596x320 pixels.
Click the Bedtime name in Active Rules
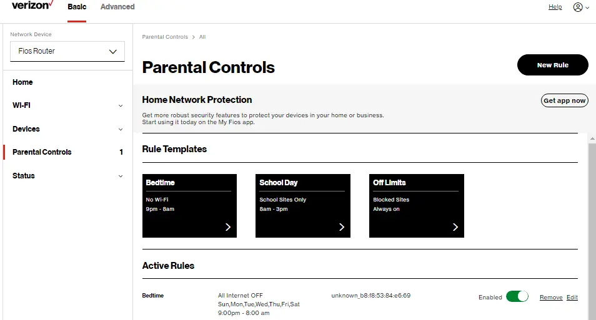153,295
